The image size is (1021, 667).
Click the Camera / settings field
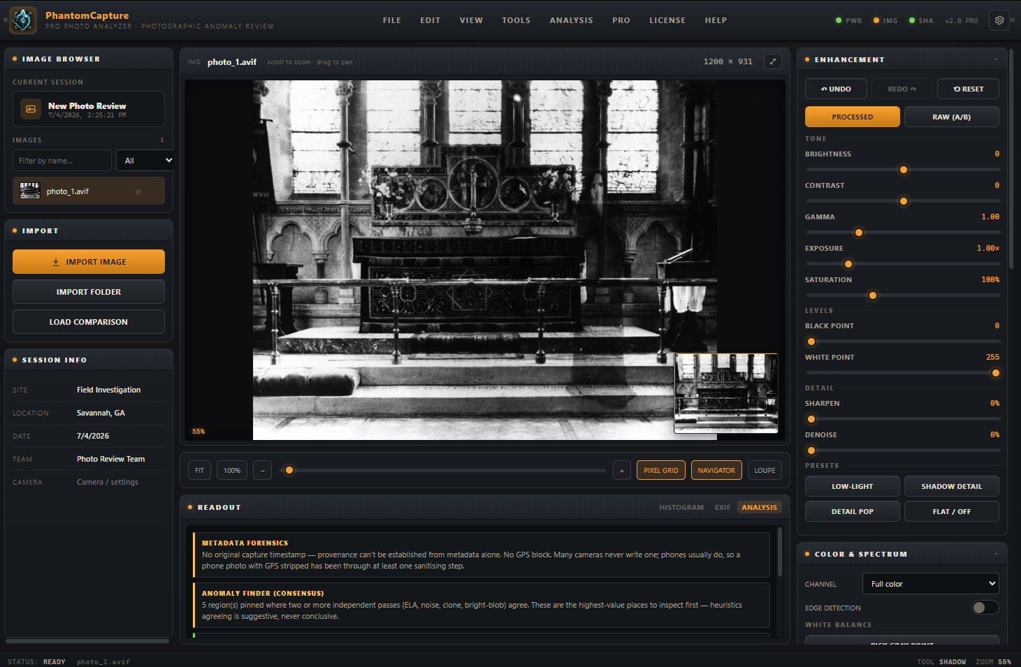[108, 482]
